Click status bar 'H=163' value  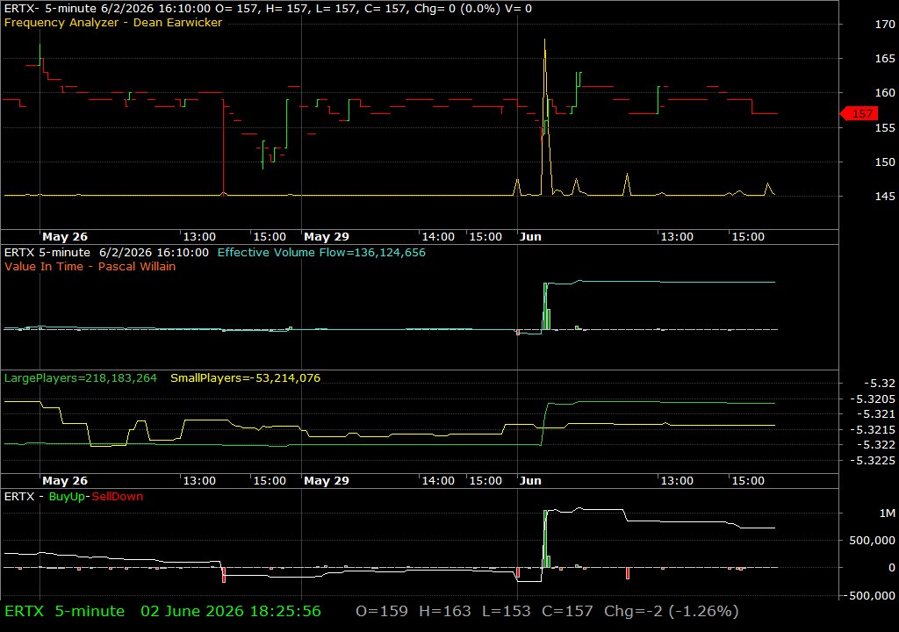[445, 611]
